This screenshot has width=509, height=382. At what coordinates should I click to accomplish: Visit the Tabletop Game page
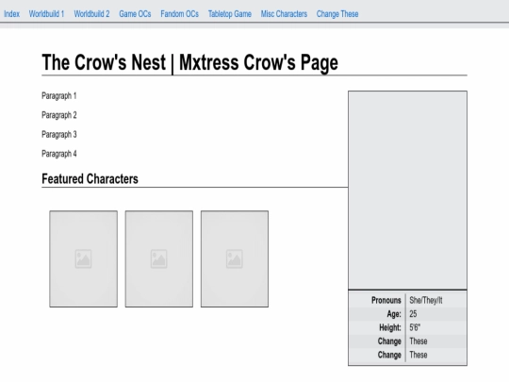[x=230, y=14]
